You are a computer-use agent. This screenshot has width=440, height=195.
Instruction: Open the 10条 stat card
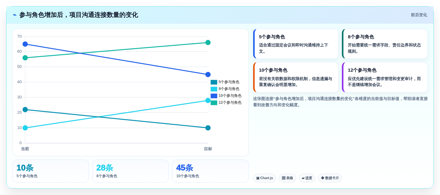click(x=51, y=171)
